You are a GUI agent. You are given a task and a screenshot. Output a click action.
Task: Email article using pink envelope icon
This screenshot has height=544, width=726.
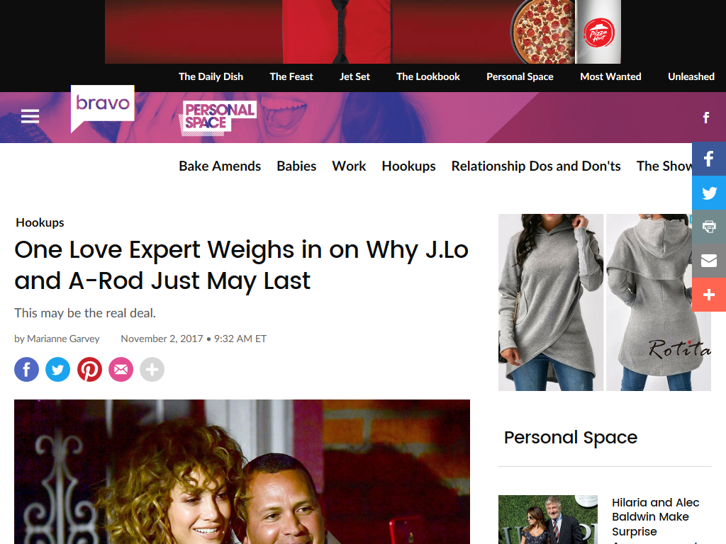coord(121,369)
